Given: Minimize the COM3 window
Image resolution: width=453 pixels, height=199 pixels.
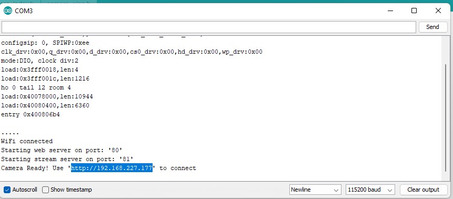Looking at the screenshot, I should (390, 11).
